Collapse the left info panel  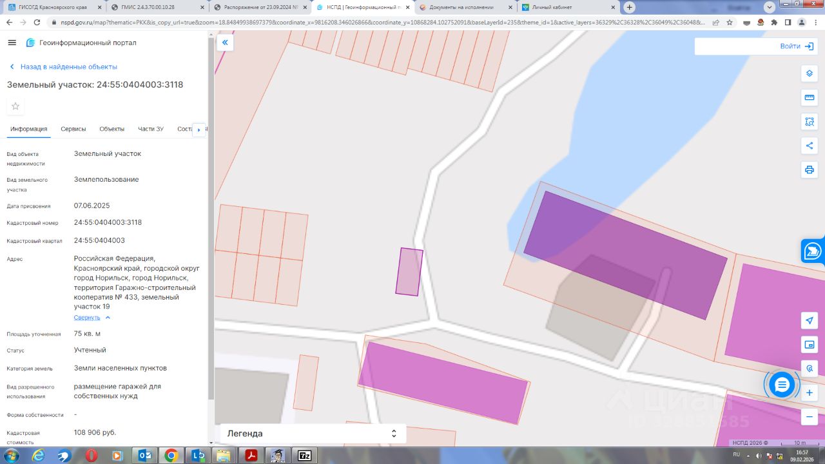click(225, 43)
